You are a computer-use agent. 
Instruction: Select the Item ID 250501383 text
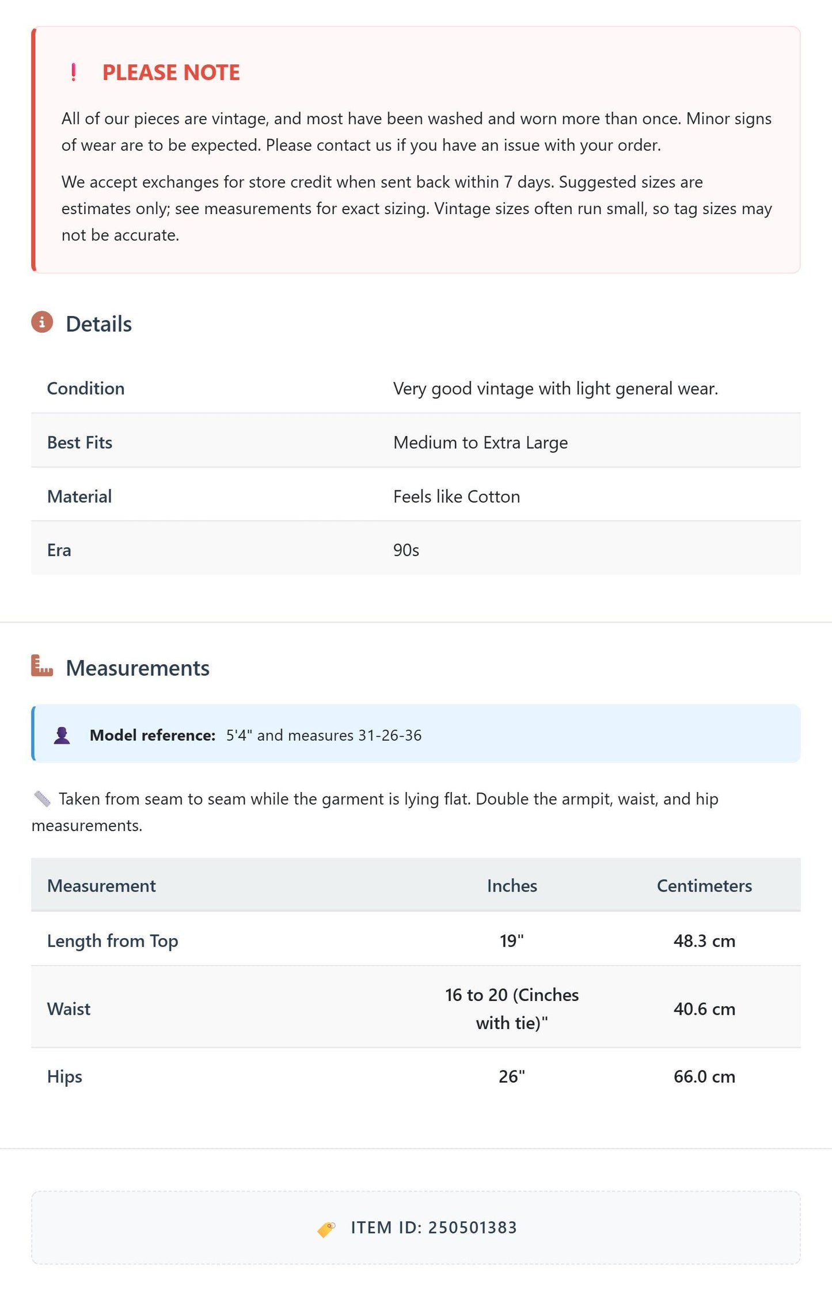click(434, 1228)
